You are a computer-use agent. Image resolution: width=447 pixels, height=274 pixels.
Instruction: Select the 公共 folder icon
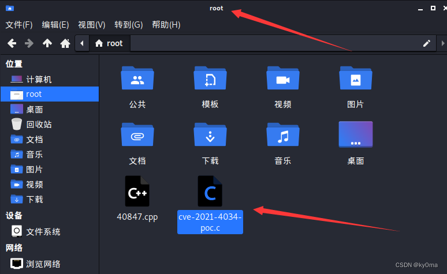pos(137,78)
